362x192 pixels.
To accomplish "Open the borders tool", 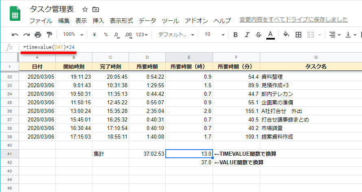I will pos(298,35).
